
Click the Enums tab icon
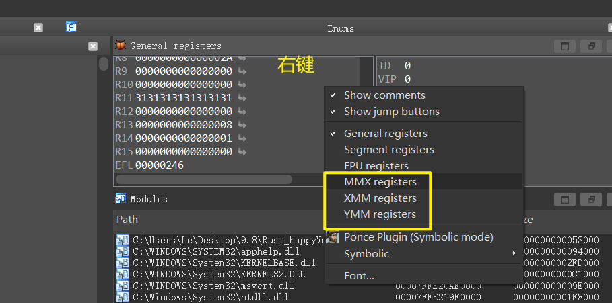pos(71,27)
